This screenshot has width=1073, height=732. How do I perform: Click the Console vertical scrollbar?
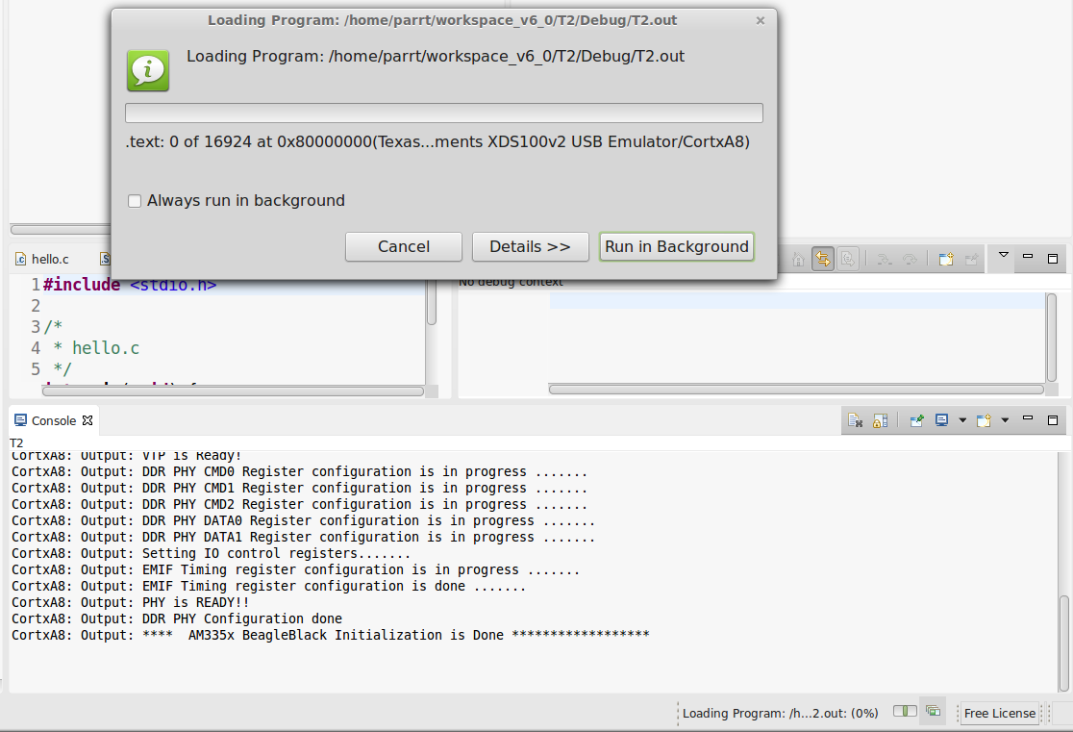coord(1064,644)
